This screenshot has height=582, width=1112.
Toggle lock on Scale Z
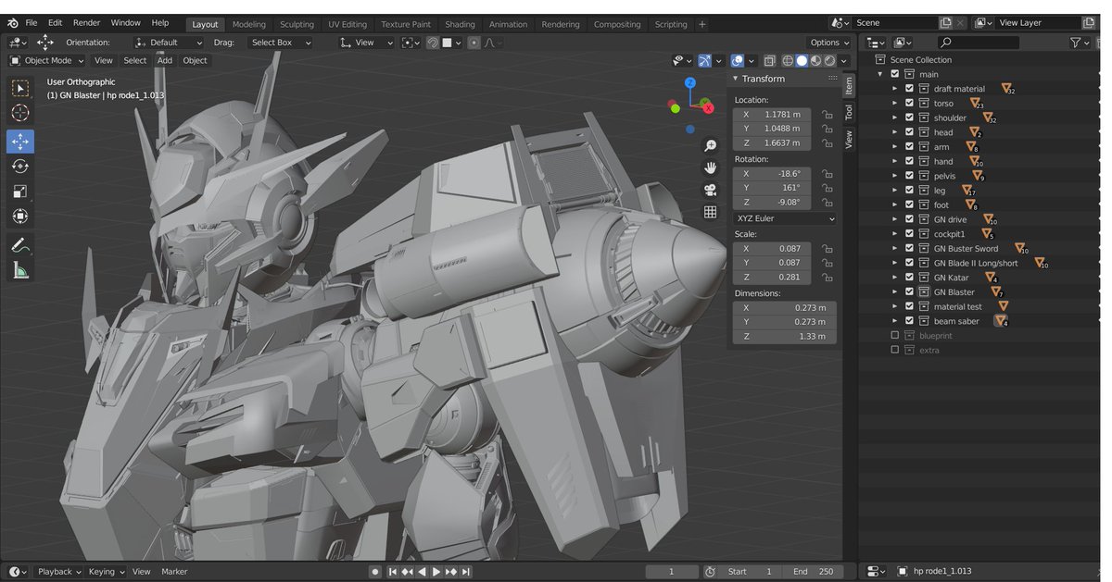pyautogui.click(x=827, y=278)
